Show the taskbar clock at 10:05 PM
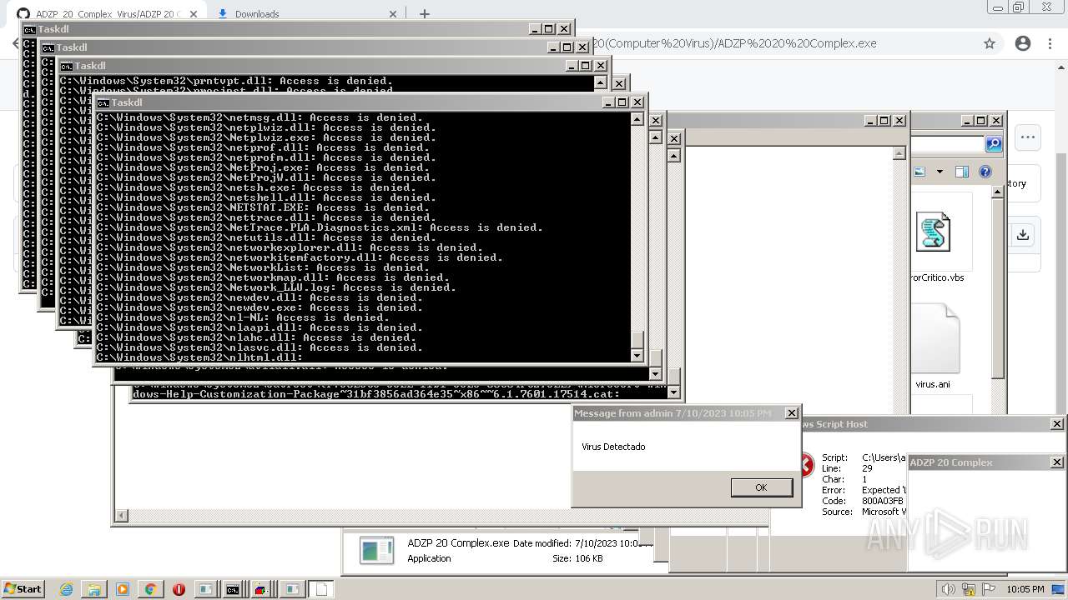Viewport: 1068px width, 600px height. click(x=1025, y=589)
